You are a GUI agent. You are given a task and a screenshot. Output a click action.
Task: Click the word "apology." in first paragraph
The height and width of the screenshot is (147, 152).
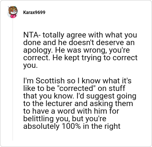point(38,51)
